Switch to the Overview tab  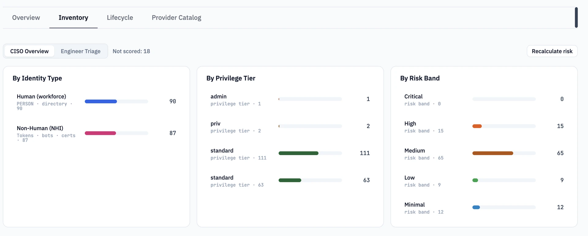(x=26, y=17)
